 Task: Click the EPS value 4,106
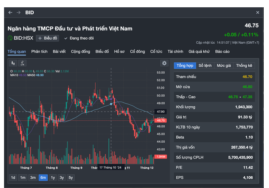click(248, 177)
